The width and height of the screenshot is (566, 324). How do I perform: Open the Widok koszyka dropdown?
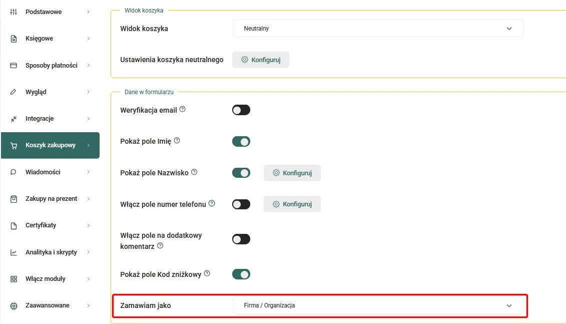[378, 29]
